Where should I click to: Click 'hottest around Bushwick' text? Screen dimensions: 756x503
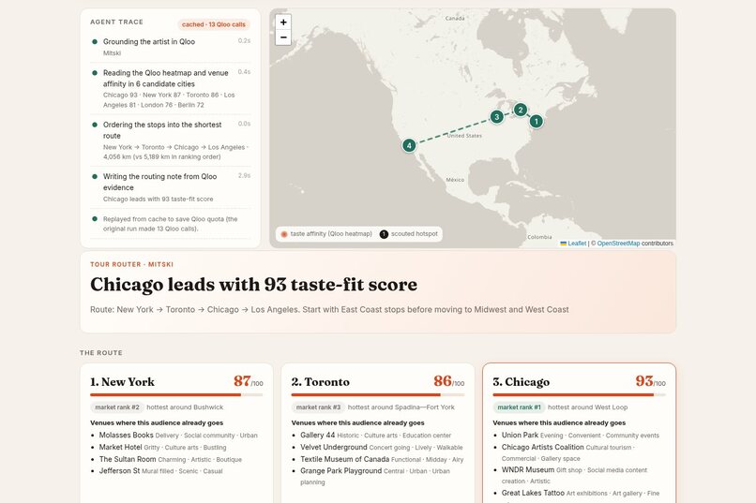185,407
